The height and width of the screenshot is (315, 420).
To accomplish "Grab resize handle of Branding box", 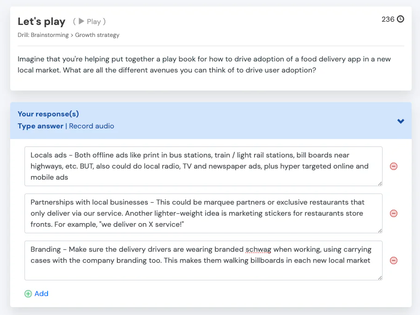I will (380, 278).
